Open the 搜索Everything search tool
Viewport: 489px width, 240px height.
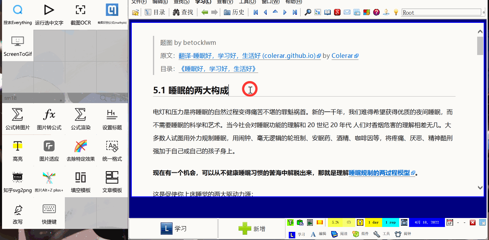pyautogui.click(x=18, y=14)
